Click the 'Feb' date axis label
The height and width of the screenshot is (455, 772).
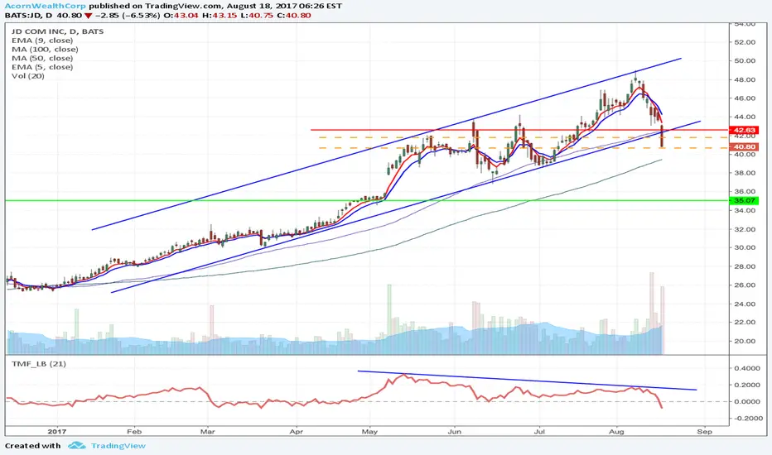coord(134,432)
